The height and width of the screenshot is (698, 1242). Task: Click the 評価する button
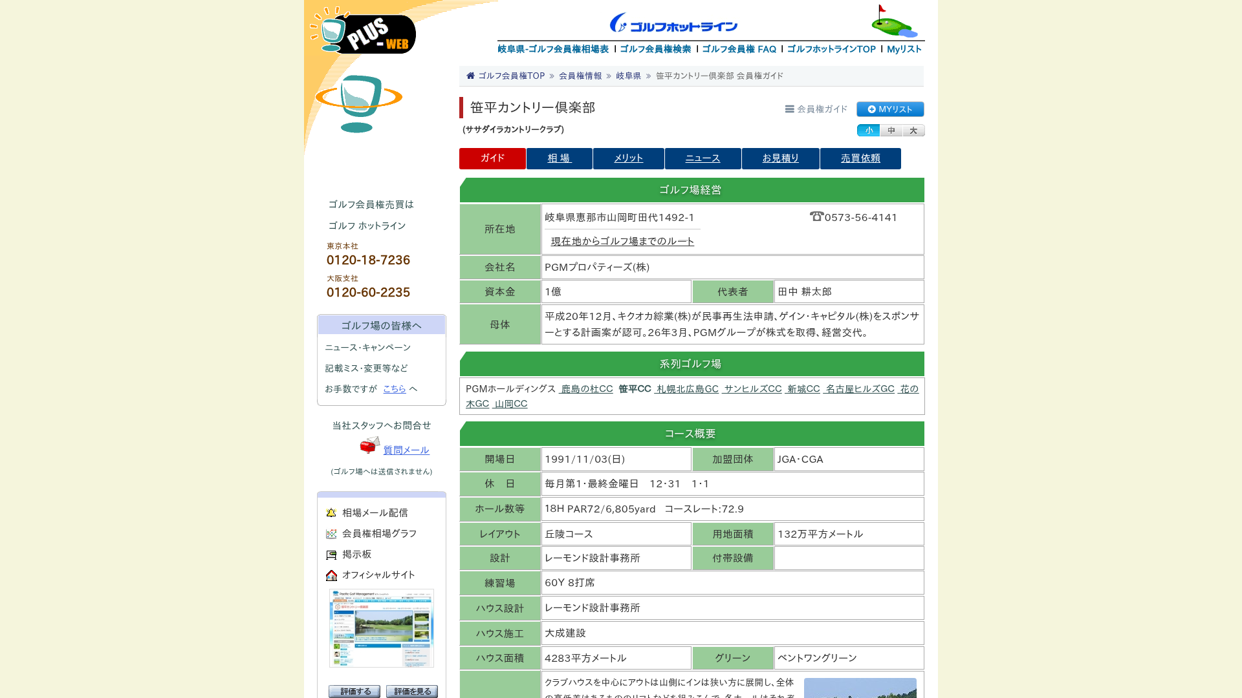[x=354, y=692]
